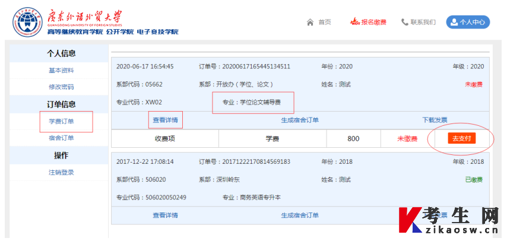Image resolution: width=507 pixels, height=241 pixels.
Task: Click 年份：2020 text
Action: [337, 66]
